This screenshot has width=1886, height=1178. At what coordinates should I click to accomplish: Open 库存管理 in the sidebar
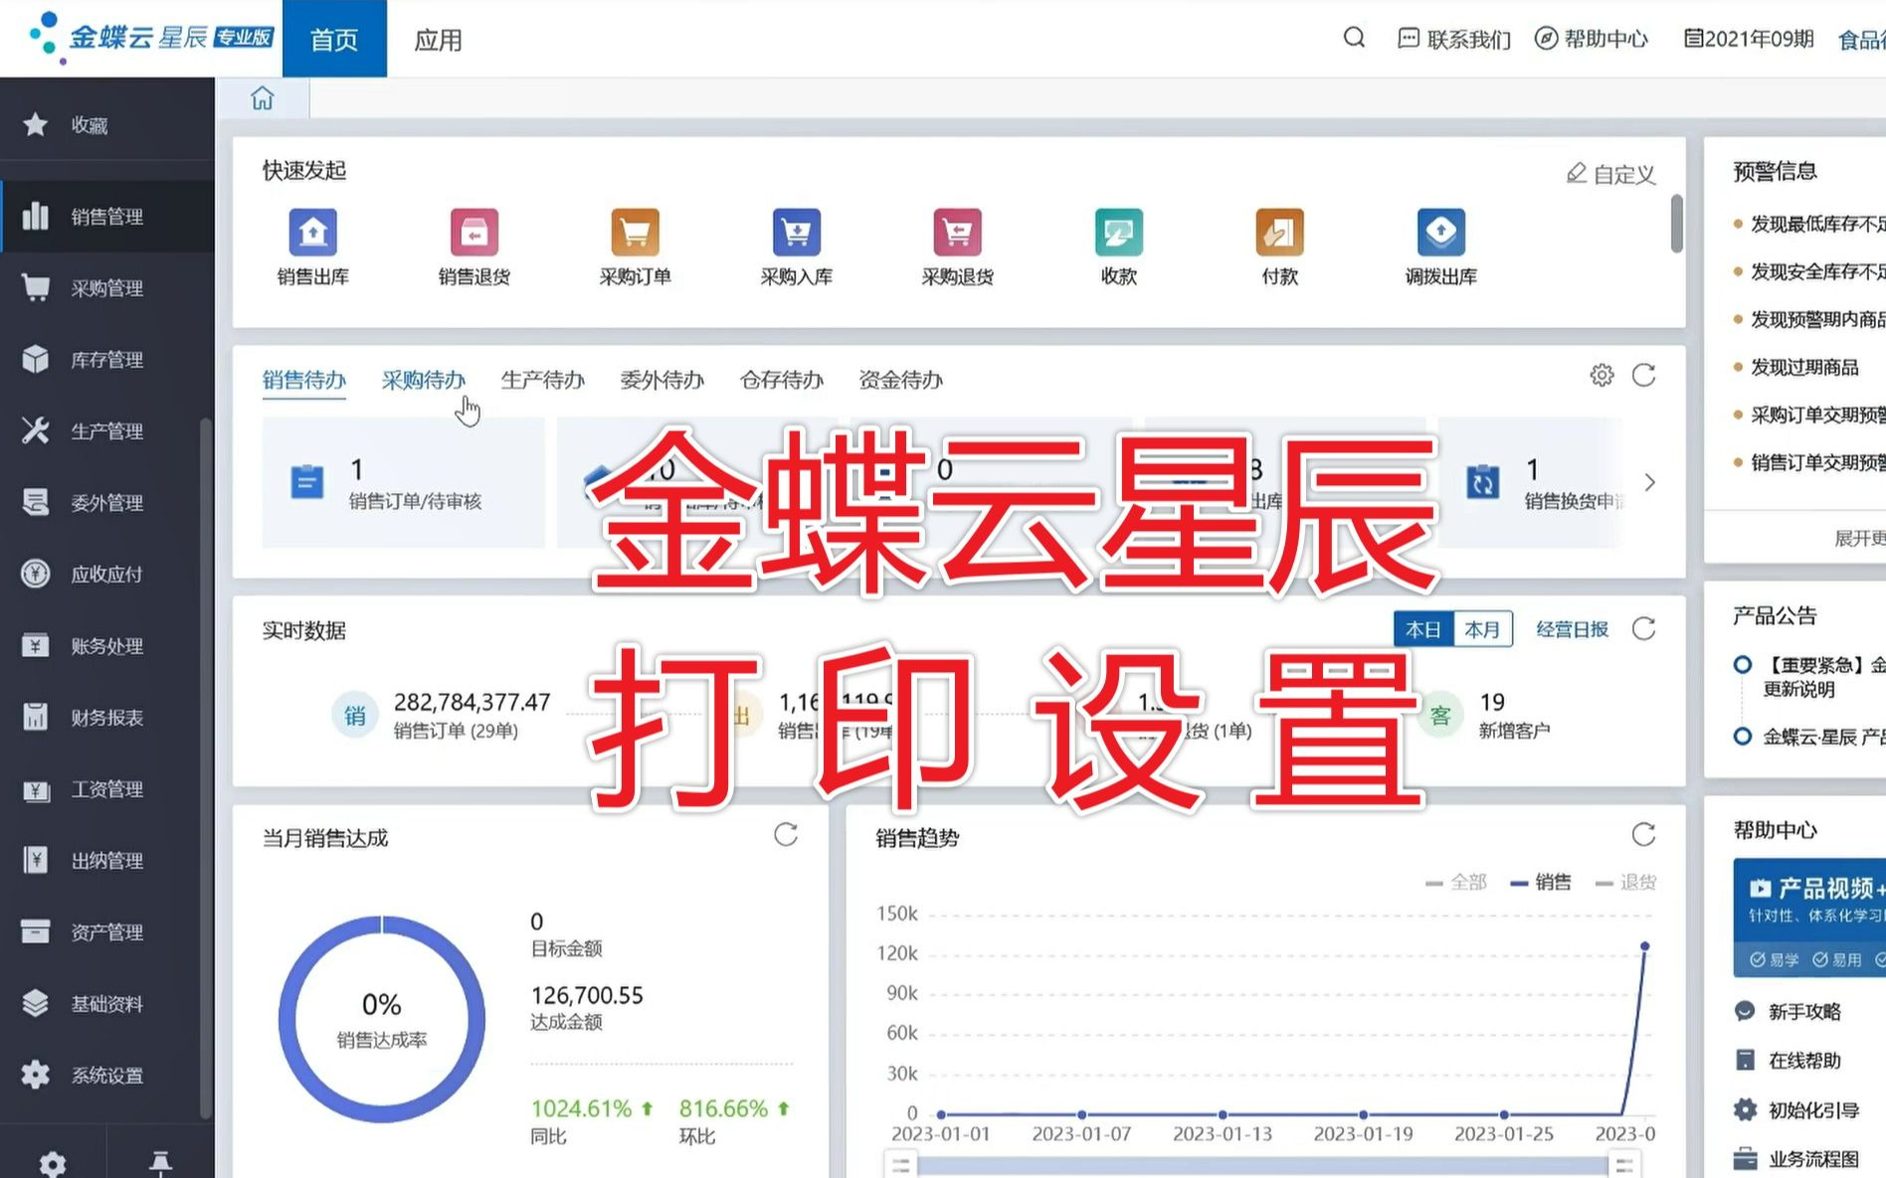pyautogui.click(x=107, y=360)
